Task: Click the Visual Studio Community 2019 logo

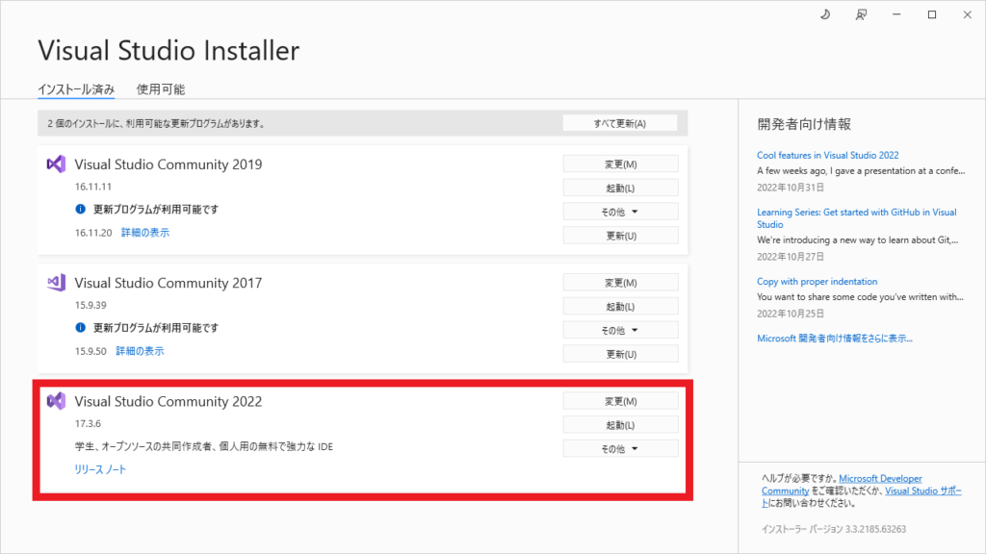Action: click(x=56, y=164)
